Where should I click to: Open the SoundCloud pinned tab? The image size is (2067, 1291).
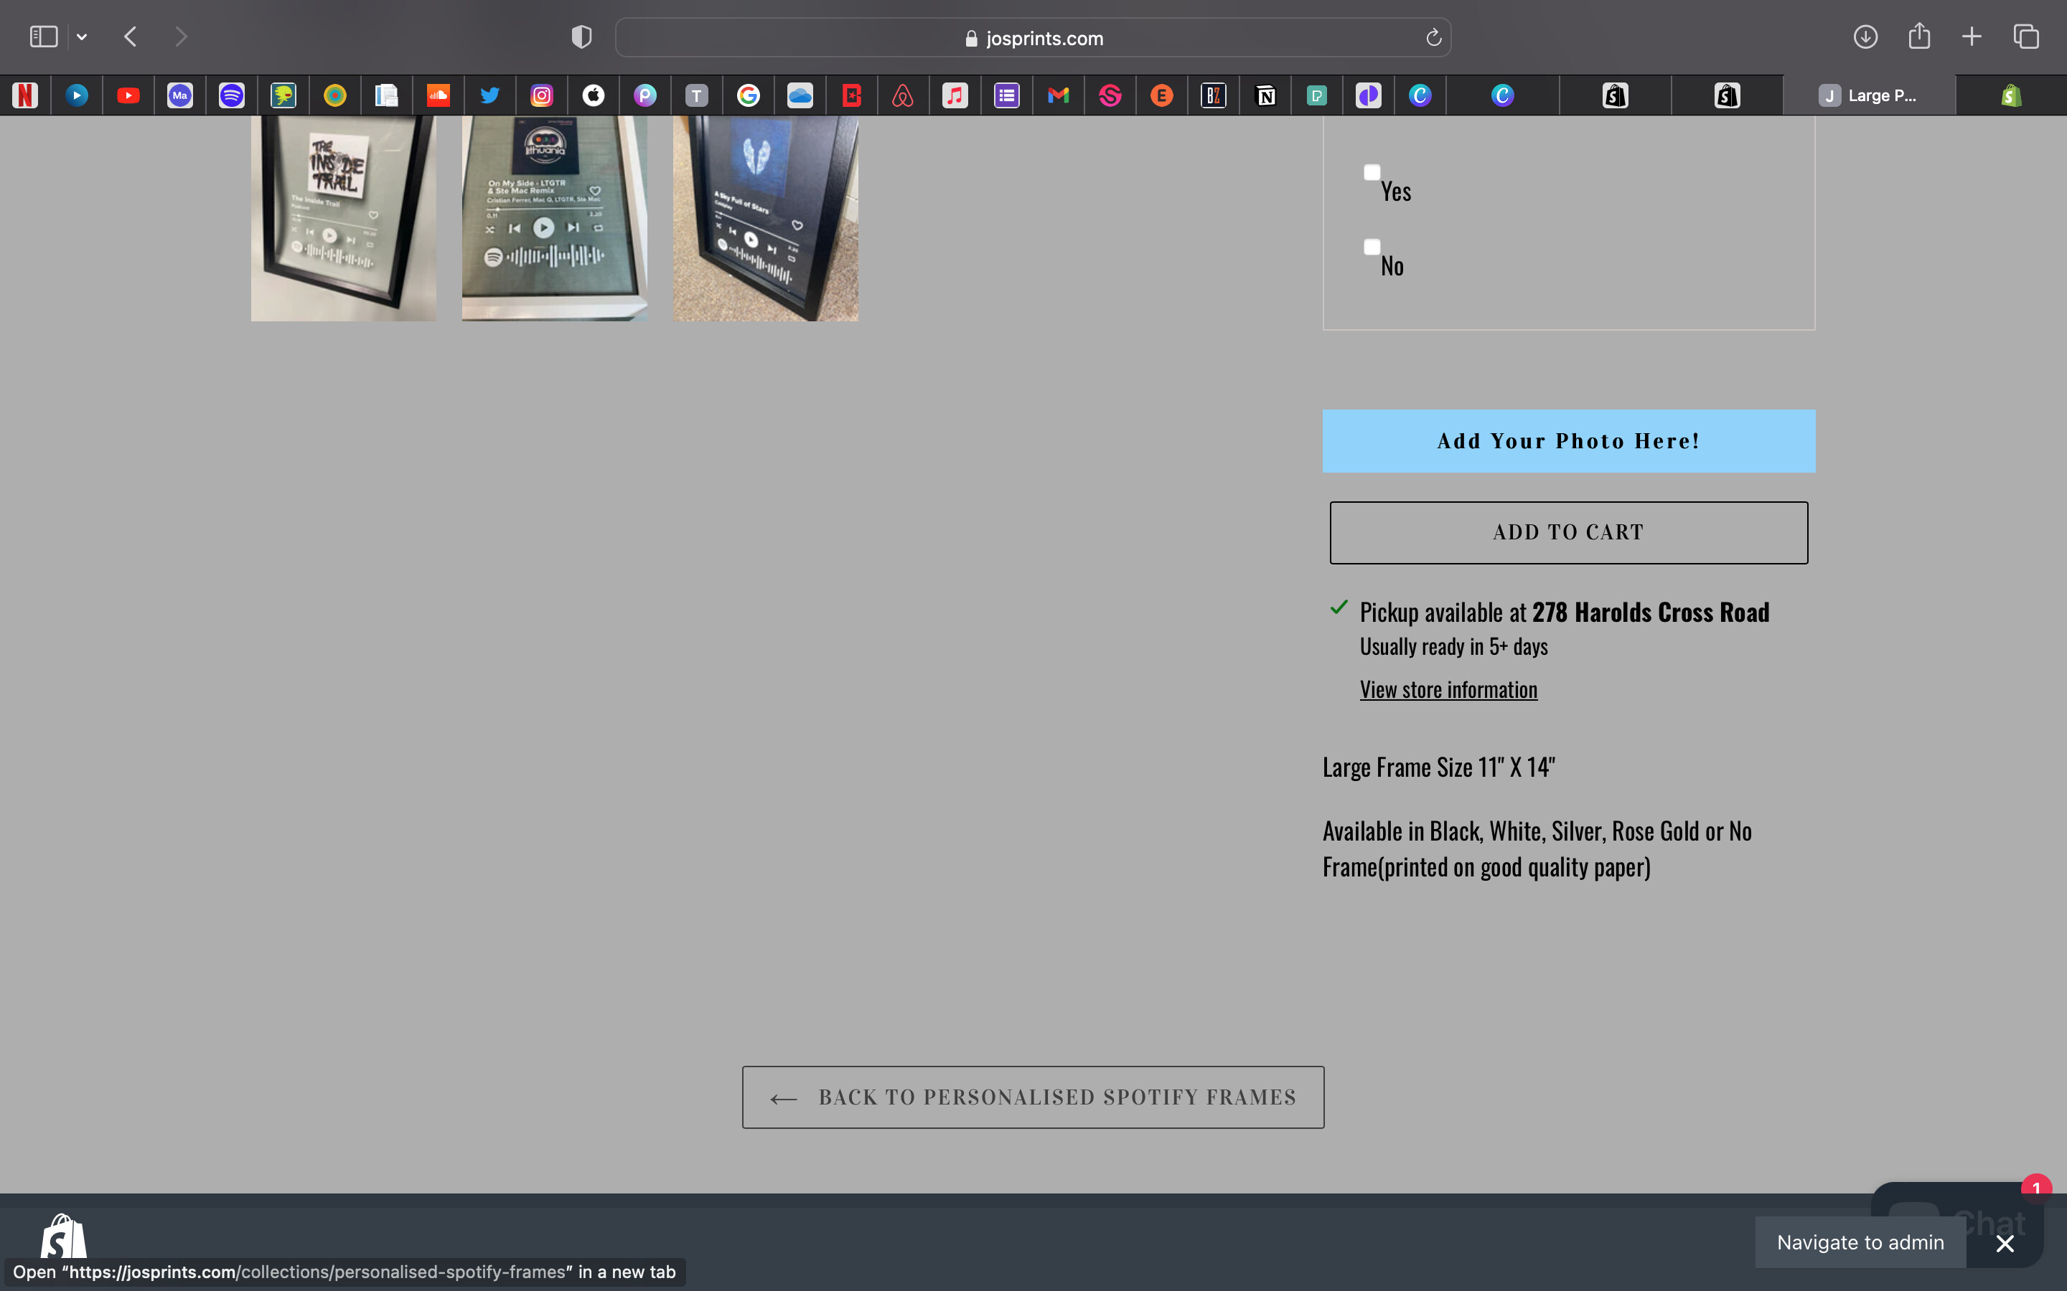[439, 95]
